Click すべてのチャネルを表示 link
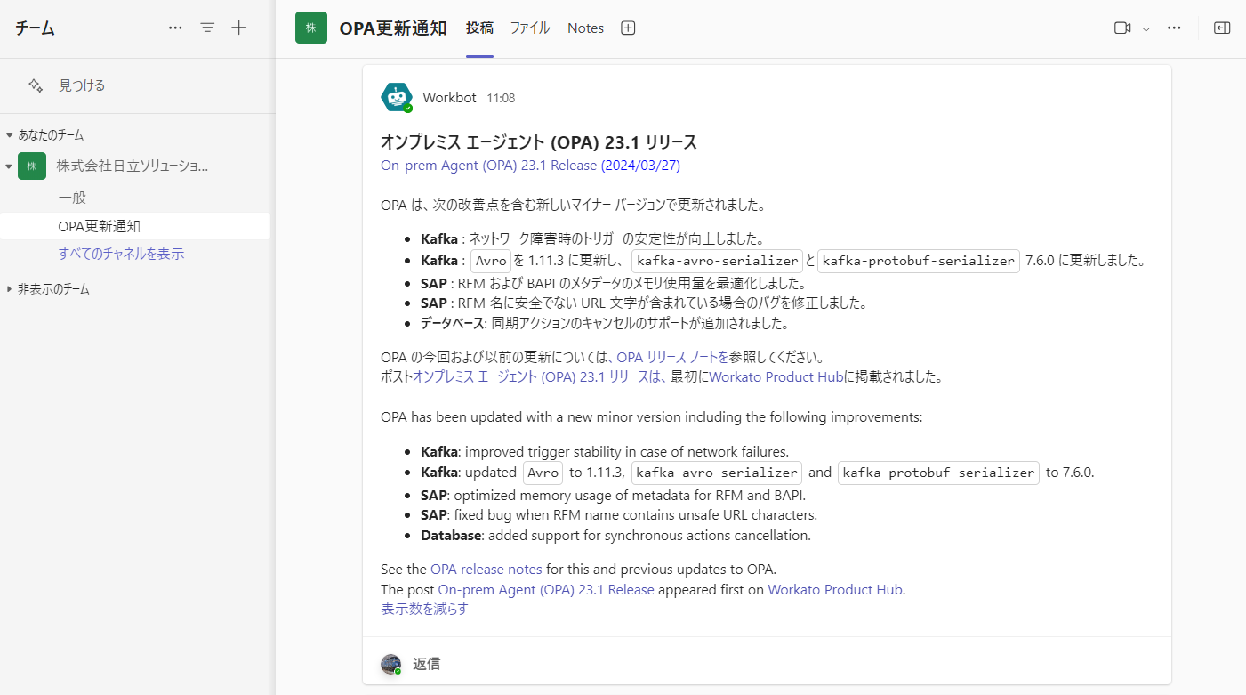The width and height of the screenshot is (1246, 695). pyautogui.click(x=121, y=254)
